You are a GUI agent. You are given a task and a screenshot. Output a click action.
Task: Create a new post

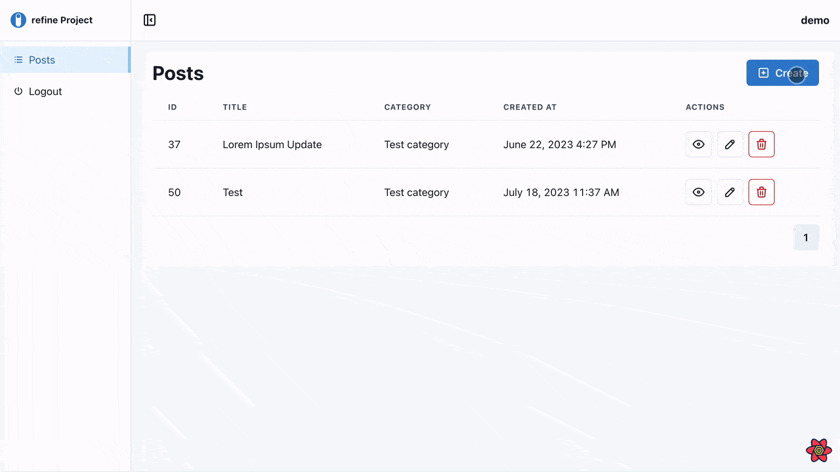[782, 73]
